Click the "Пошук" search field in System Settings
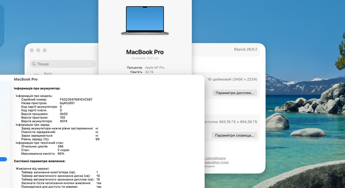 tap(63, 64)
